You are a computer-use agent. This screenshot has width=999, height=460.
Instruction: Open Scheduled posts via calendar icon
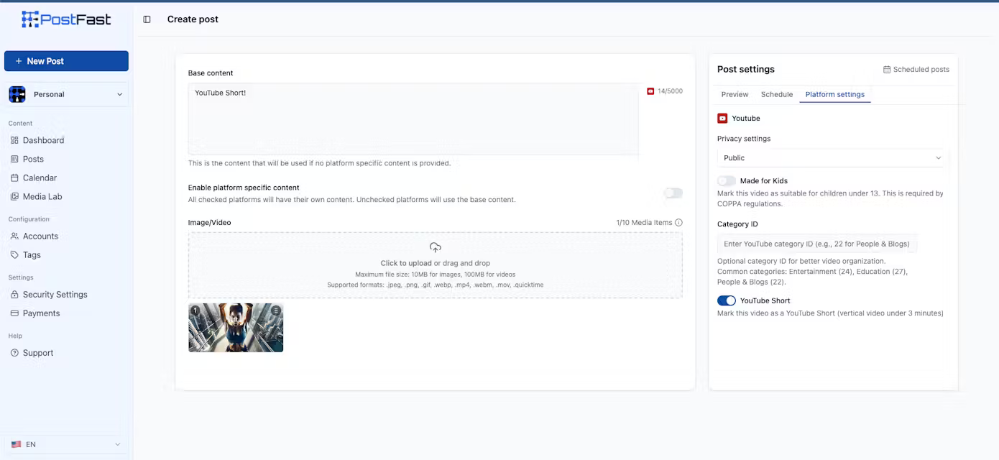pyautogui.click(x=916, y=69)
